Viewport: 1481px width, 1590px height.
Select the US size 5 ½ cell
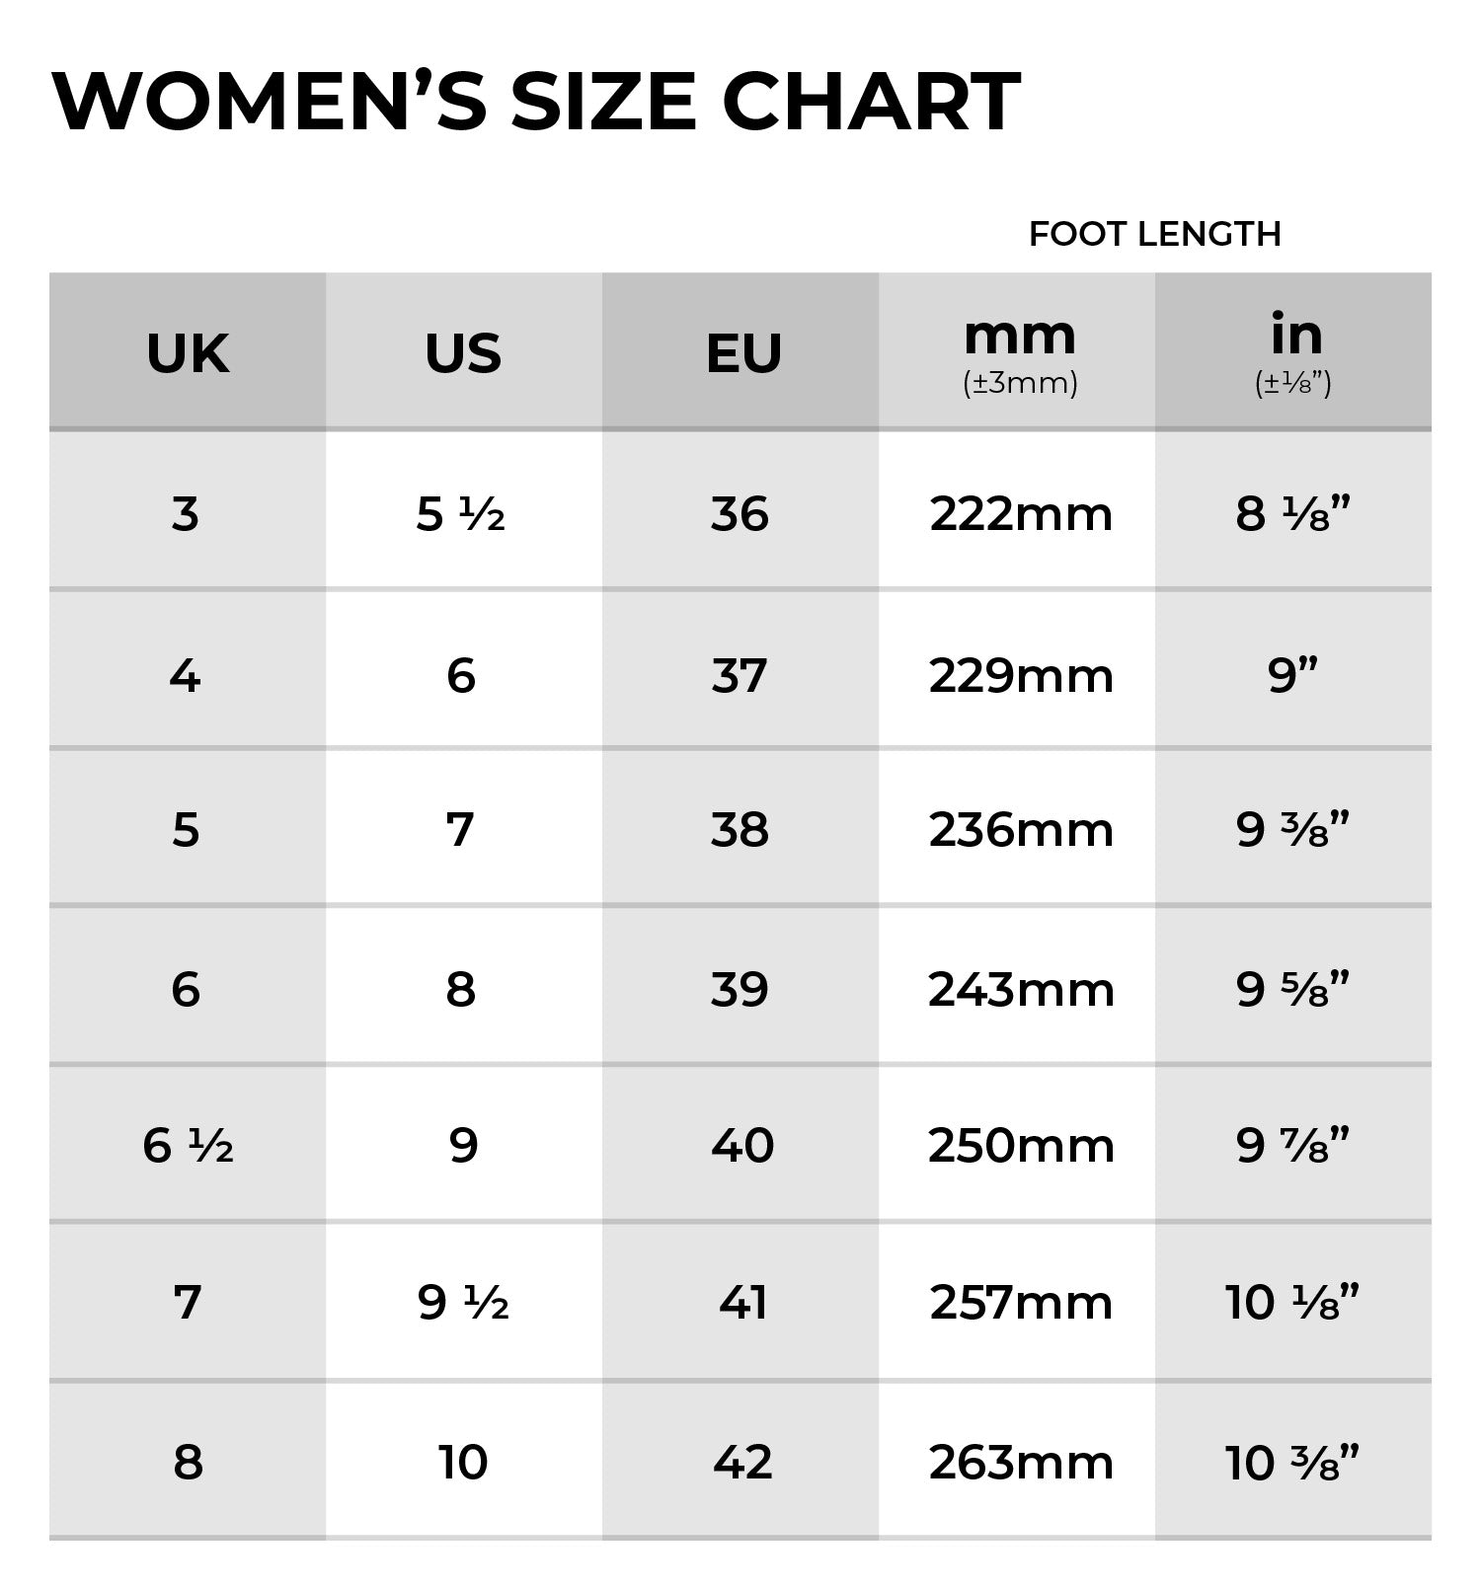click(x=461, y=514)
